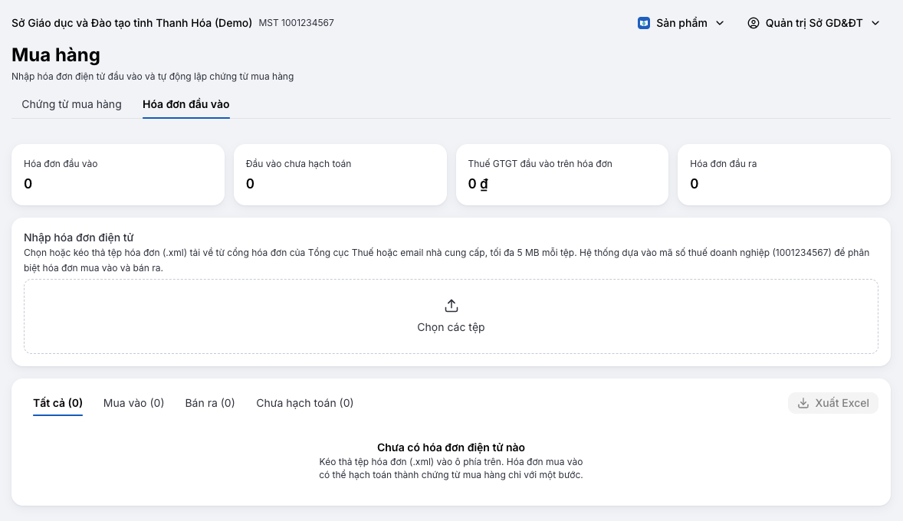This screenshot has height=521, width=903.
Task: Click the Hóa đơn đầu vào summary card
Action: point(118,175)
